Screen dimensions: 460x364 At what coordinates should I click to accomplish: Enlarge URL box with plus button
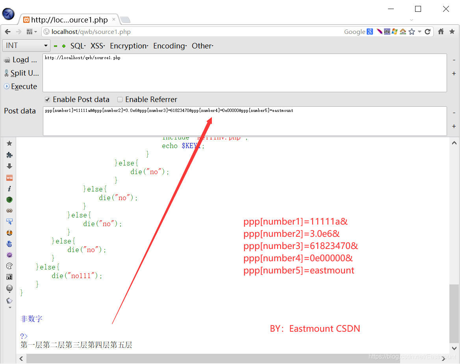[x=454, y=73]
